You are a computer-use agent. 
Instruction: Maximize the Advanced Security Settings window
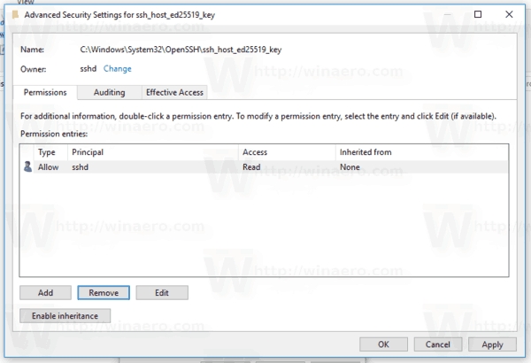(x=479, y=15)
